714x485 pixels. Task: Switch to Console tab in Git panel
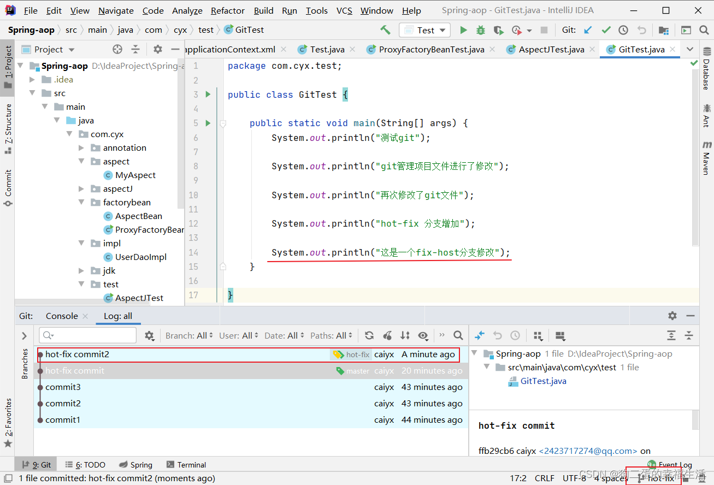pos(62,316)
